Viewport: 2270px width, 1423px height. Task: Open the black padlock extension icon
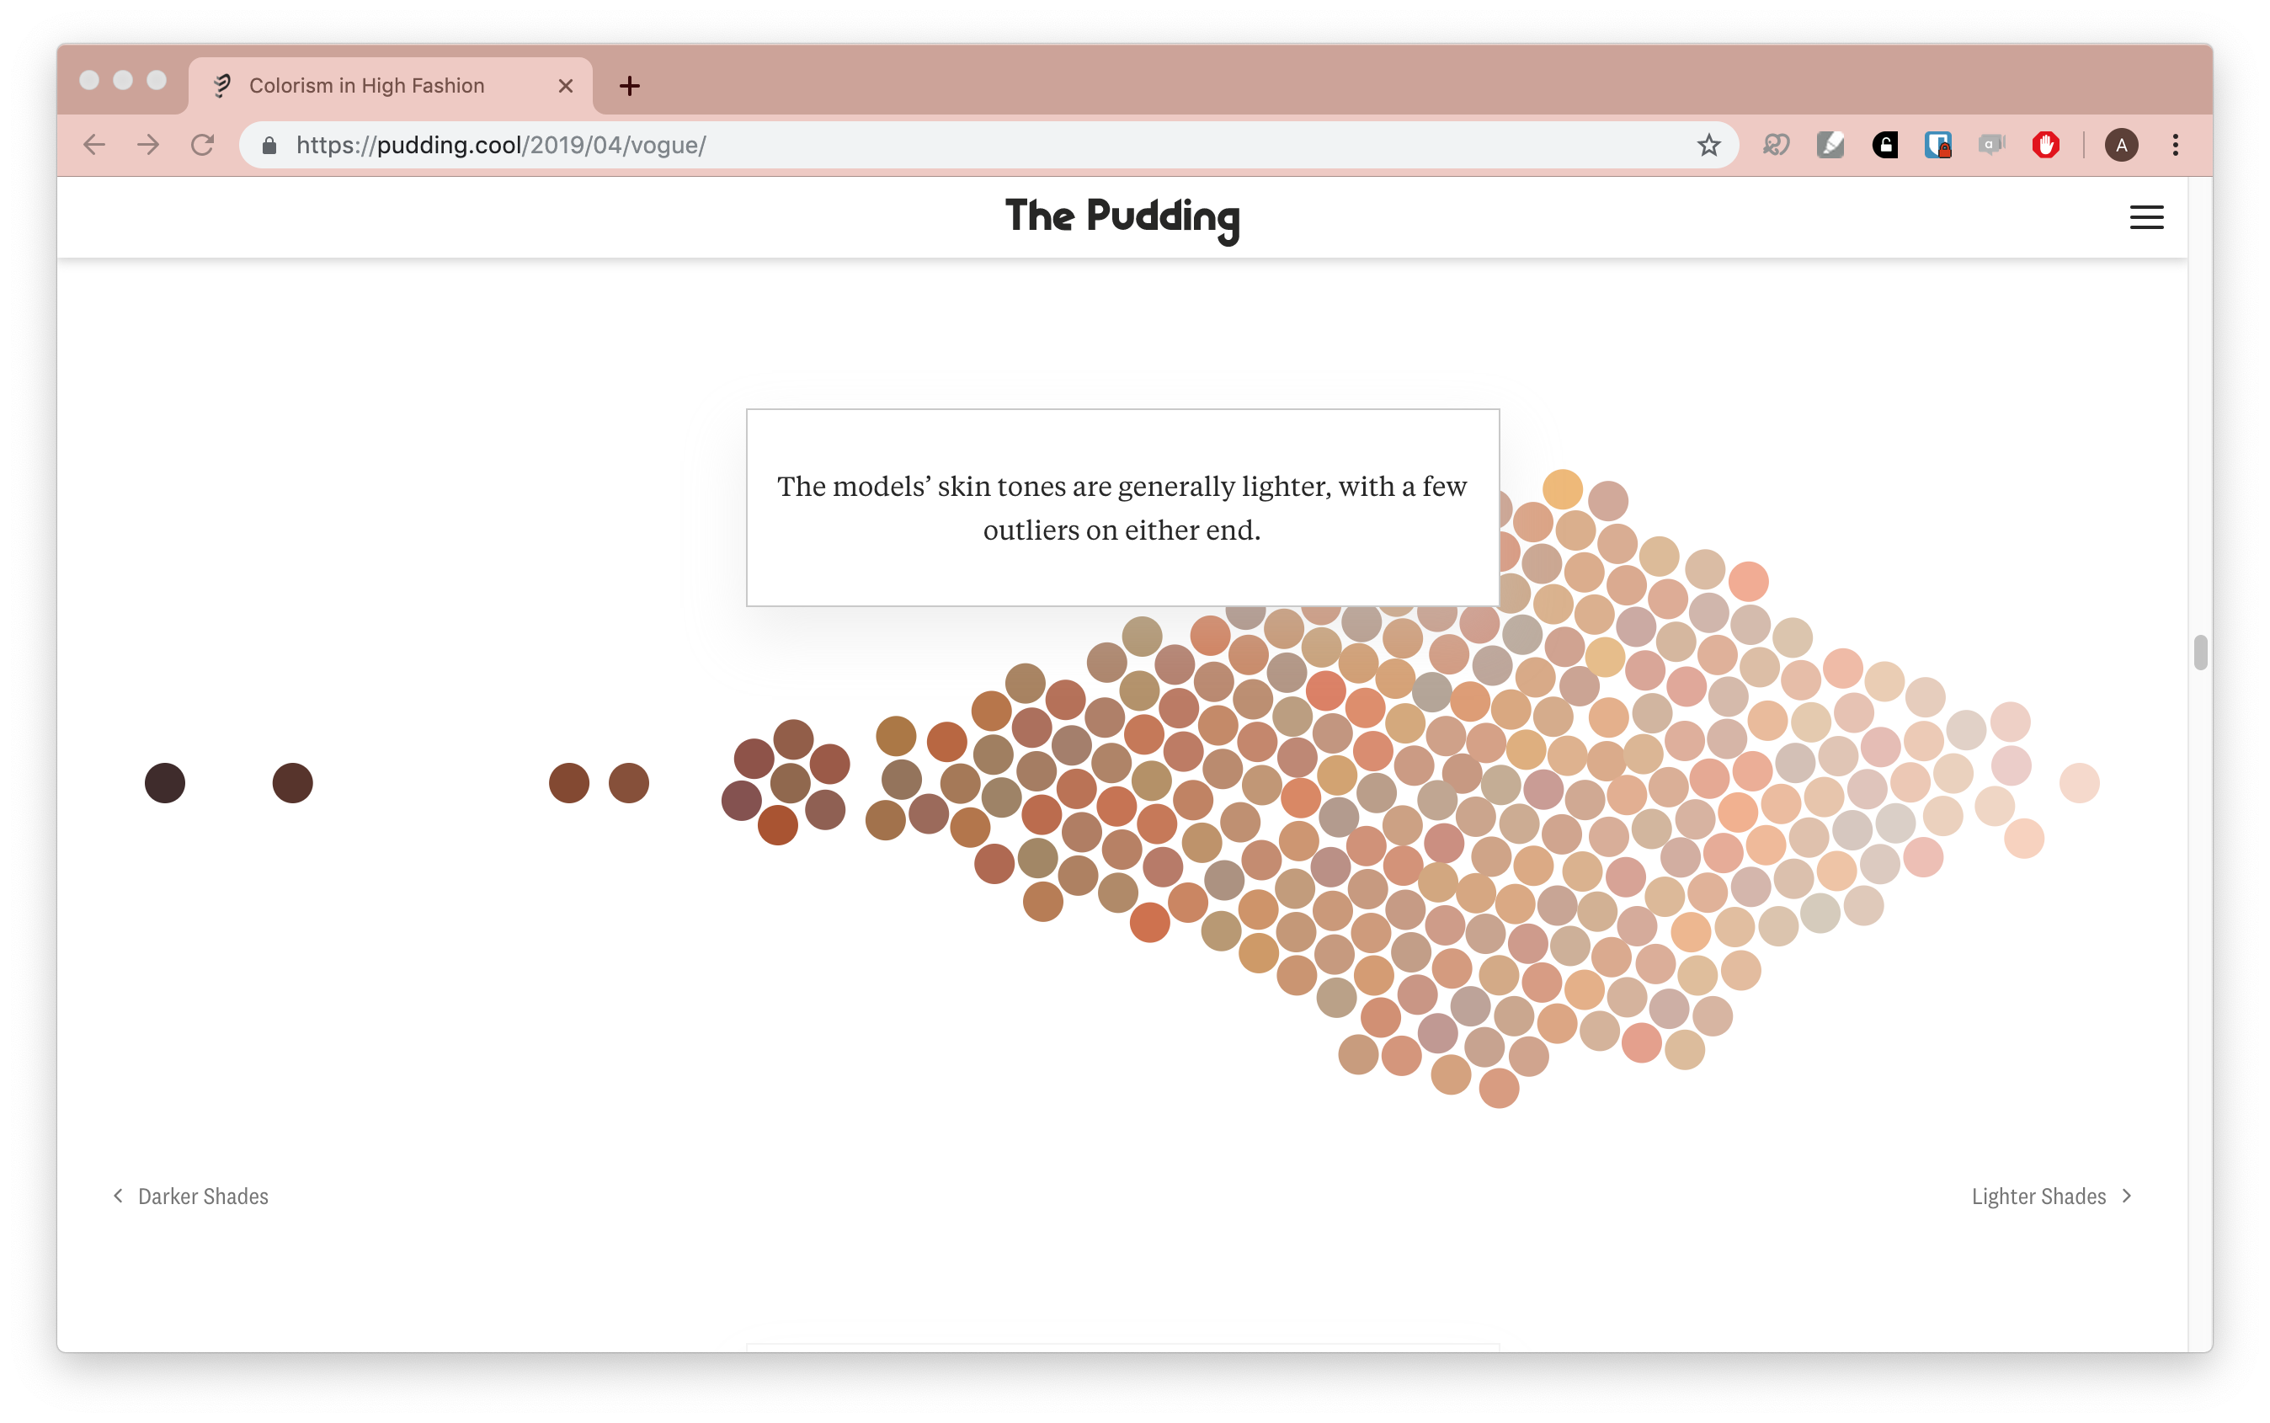(x=1884, y=145)
